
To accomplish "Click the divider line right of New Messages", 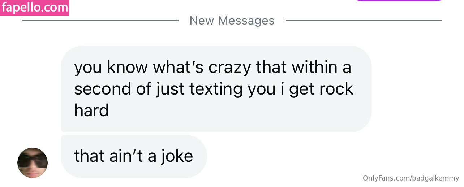I will click(364, 21).
